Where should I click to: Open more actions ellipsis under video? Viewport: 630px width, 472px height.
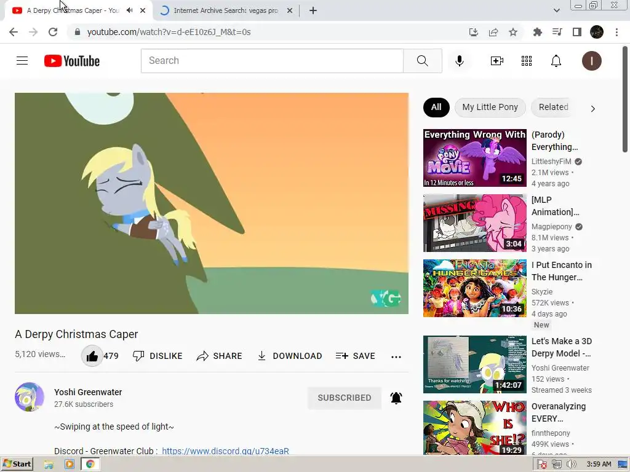coord(396,356)
